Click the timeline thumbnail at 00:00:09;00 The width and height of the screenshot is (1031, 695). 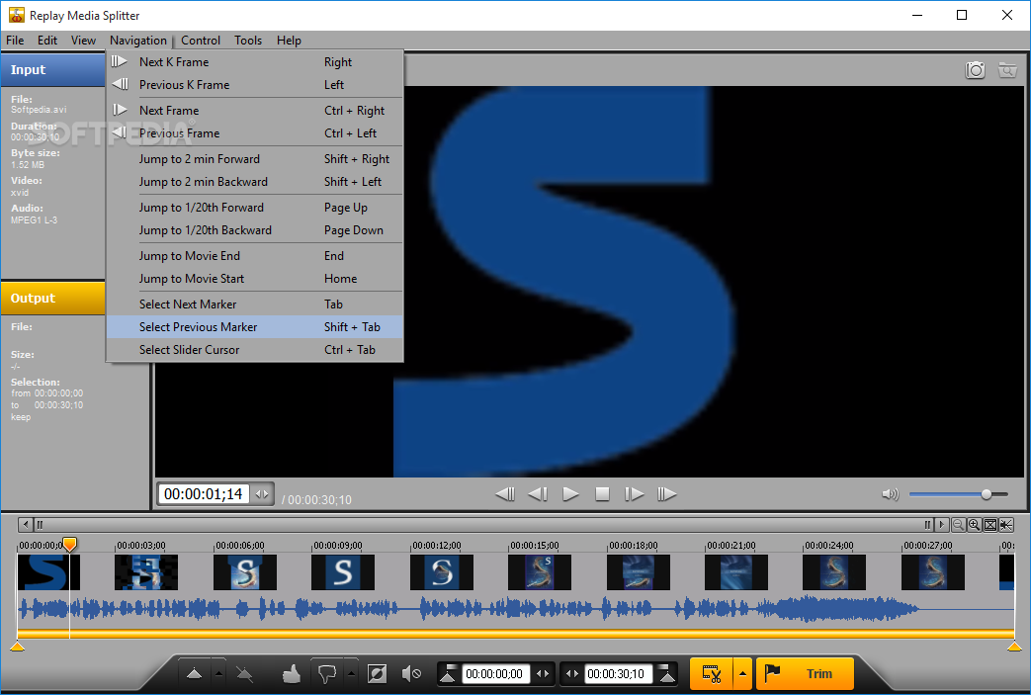click(343, 572)
